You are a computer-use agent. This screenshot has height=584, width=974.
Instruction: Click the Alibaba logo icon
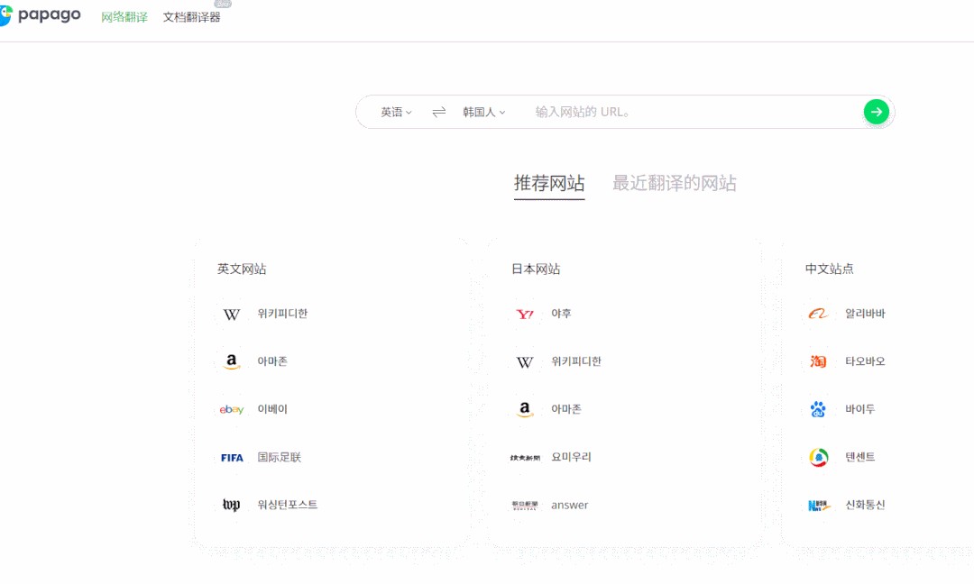pos(818,314)
